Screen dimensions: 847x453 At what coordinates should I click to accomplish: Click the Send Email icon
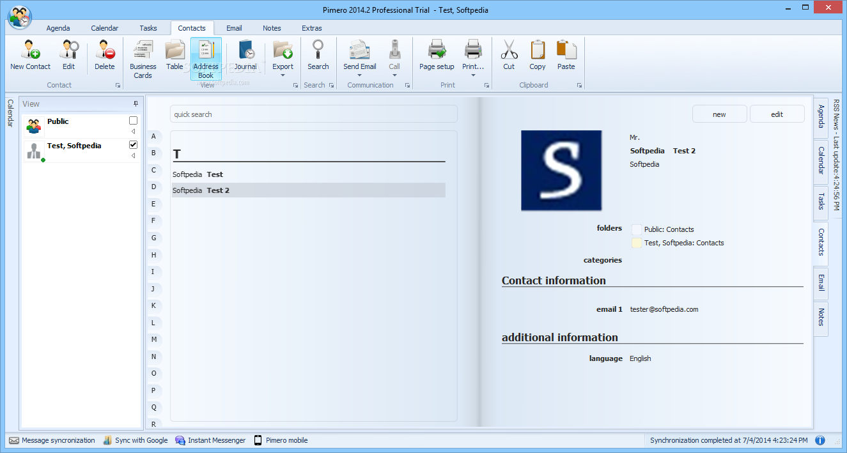tap(359, 50)
